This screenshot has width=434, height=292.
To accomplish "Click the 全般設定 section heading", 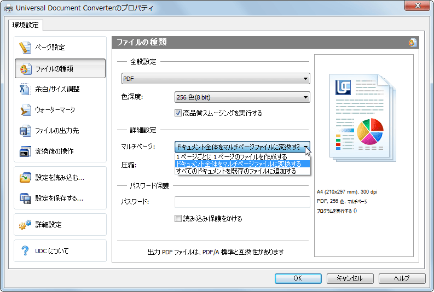I will coord(143,61).
